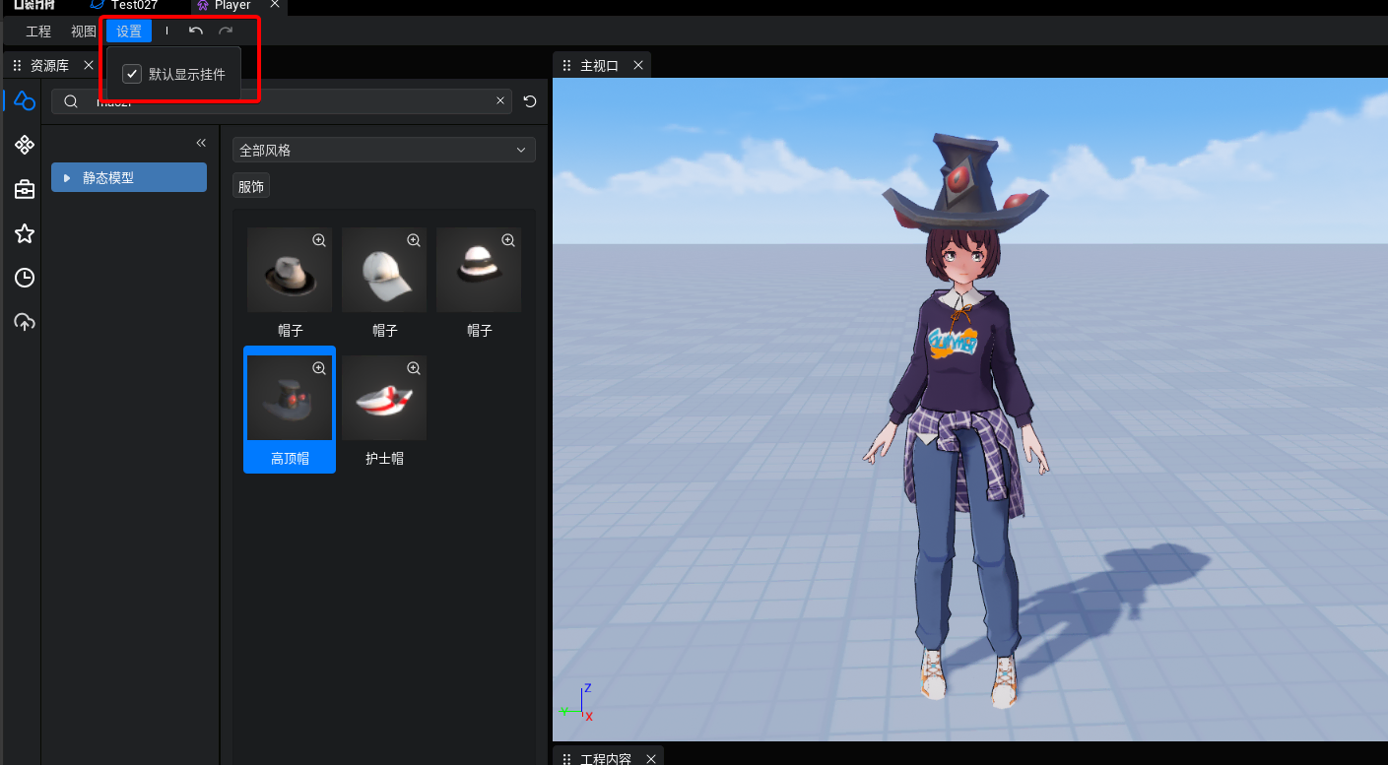Click the 资源库 panel drag handle
The height and width of the screenshot is (765, 1388).
coord(17,66)
